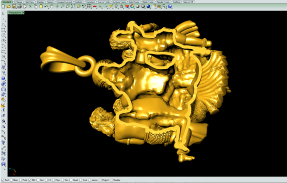The height and width of the screenshot is (183, 287).
Task: Switch to the Solid Tools toolbar tab
Action: [134, 2]
